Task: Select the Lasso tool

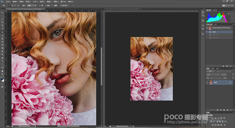Action: [2, 19]
